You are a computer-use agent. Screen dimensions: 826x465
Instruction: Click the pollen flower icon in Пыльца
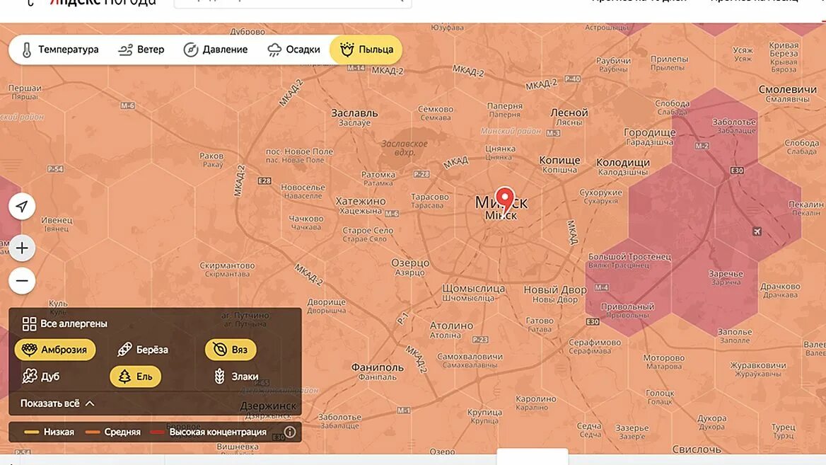[347, 50]
